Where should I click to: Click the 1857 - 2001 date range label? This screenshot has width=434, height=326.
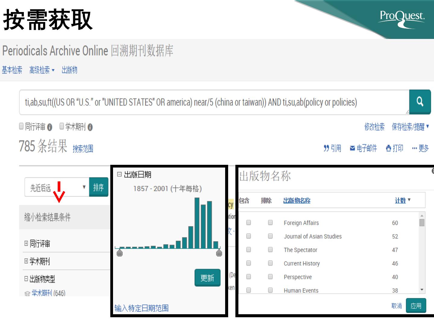[x=167, y=189]
